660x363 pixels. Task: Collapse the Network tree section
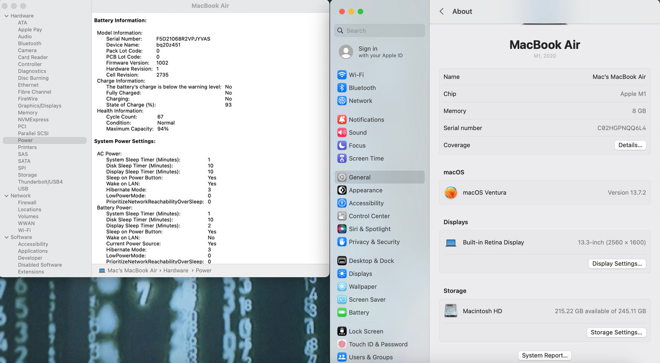click(x=6, y=196)
